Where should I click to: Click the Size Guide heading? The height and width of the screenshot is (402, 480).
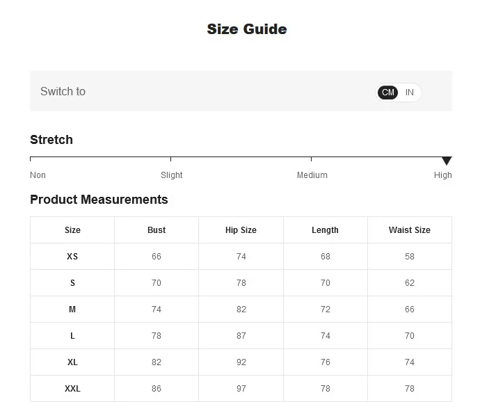247,29
